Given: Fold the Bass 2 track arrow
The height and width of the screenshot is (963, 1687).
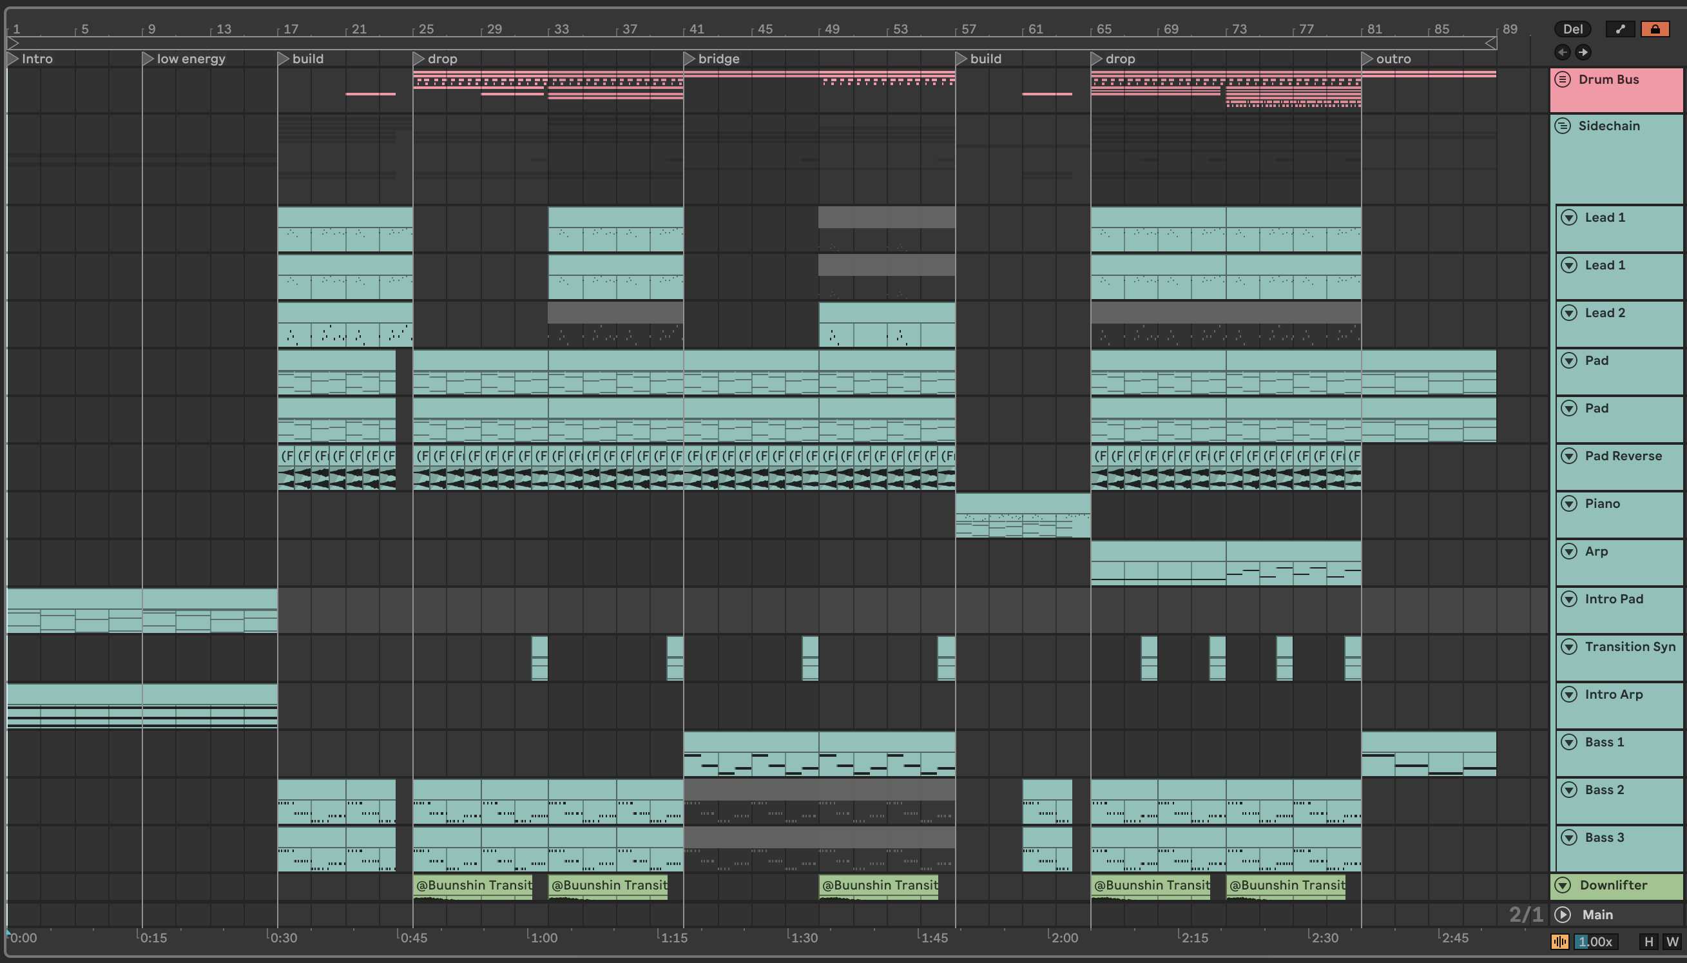Looking at the screenshot, I should 1569,790.
